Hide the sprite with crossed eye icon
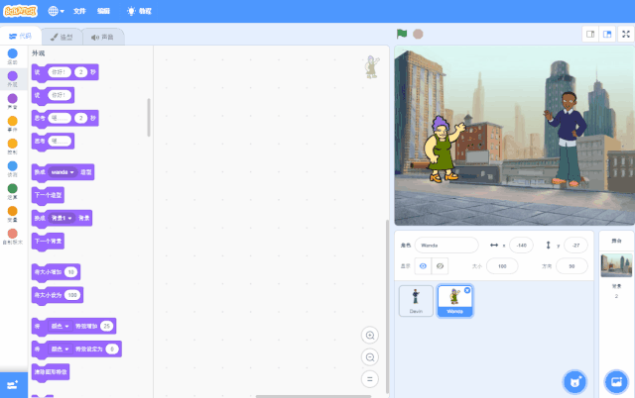 click(440, 266)
